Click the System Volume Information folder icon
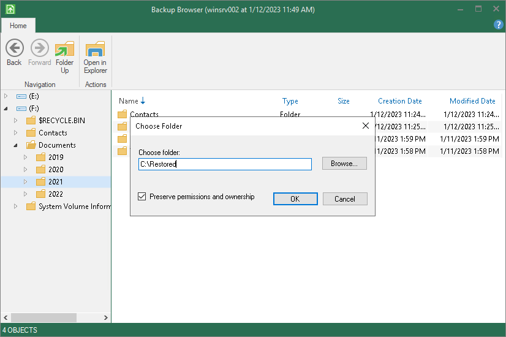 point(31,206)
